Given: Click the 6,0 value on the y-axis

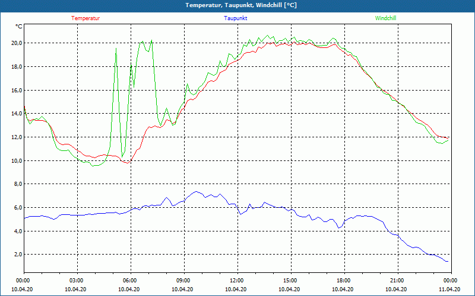Looking at the screenshot, I should 18,207.
